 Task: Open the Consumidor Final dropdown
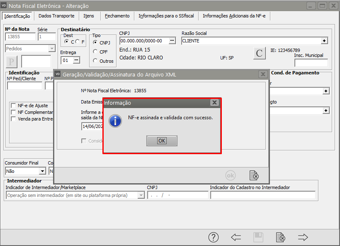[42, 171]
